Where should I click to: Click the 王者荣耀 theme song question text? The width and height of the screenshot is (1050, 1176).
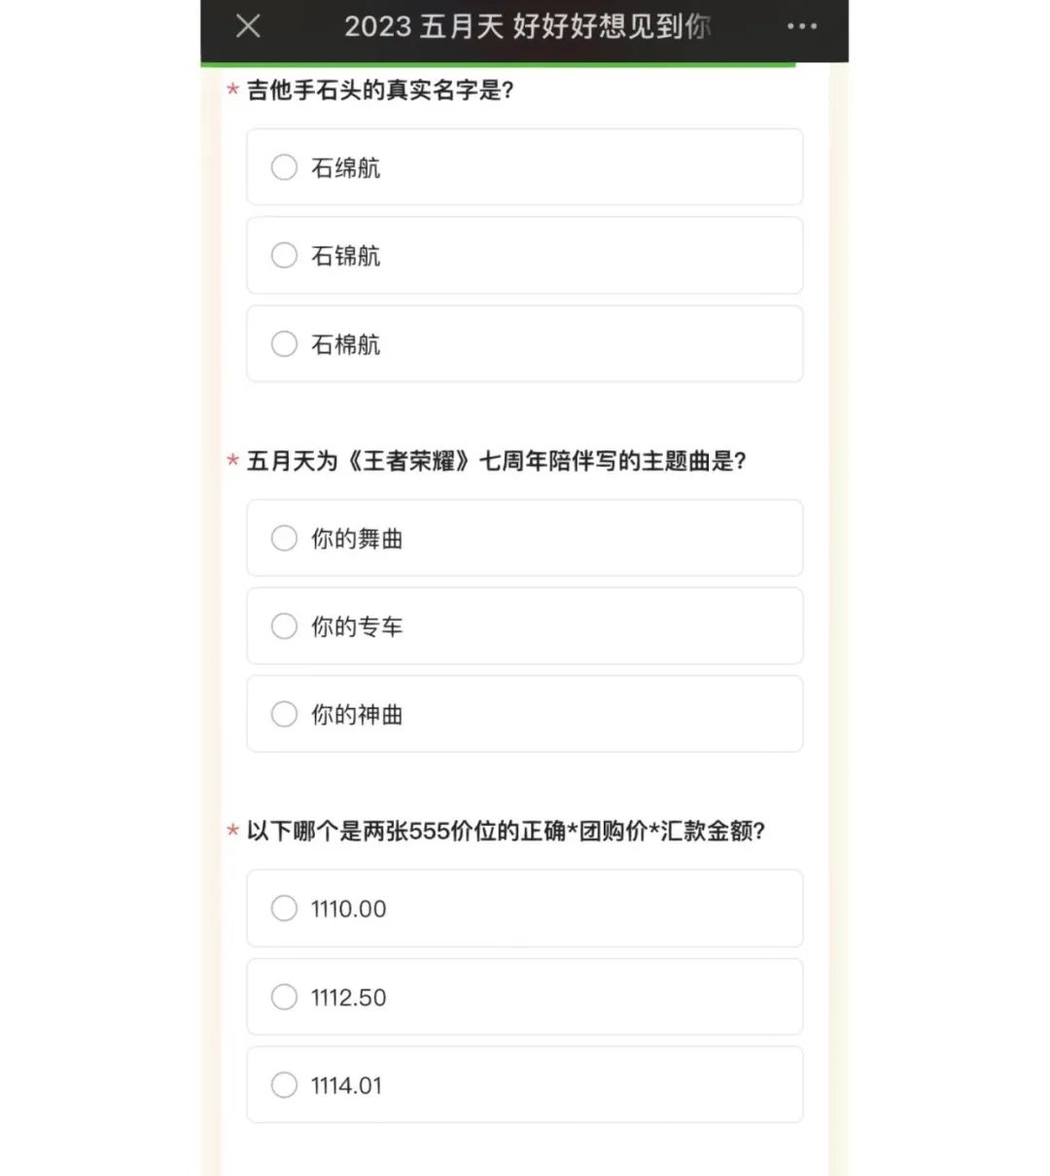point(496,461)
